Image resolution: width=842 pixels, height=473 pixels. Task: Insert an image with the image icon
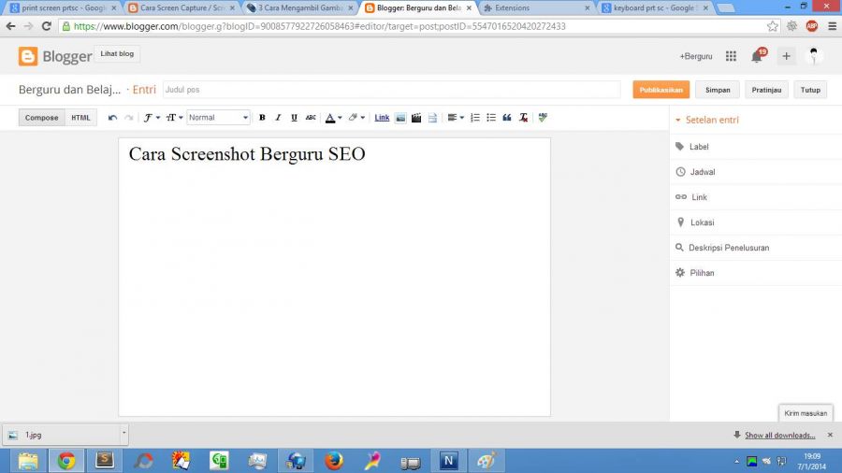click(400, 118)
